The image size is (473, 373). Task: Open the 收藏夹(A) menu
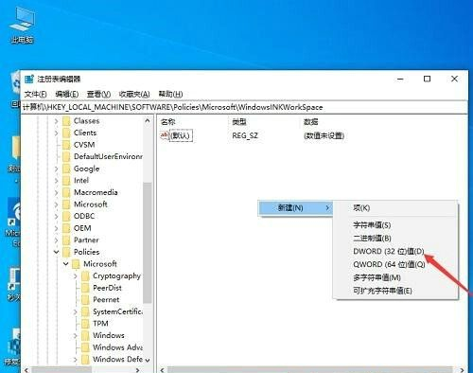coord(134,94)
